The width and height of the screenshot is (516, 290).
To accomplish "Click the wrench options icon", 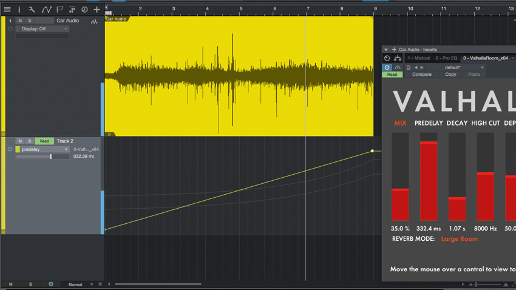I will (x=32, y=10).
